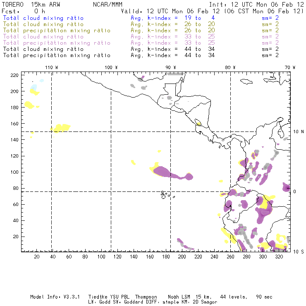Screen dimensions: 306x306
Task: Click the "220" tick label on the vertical axis
Action: 14,75
